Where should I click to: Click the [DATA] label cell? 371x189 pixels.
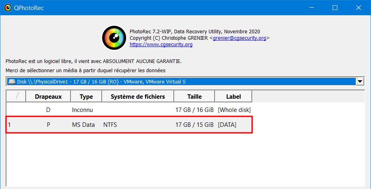[227, 125]
